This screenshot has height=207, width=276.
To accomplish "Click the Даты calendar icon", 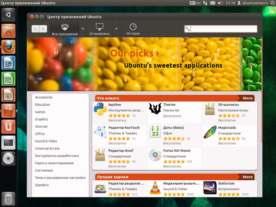I will (155, 132).
